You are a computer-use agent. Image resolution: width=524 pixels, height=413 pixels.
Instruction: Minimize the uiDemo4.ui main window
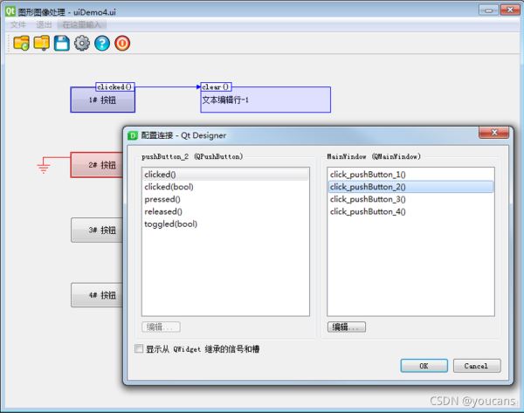[488, 10]
